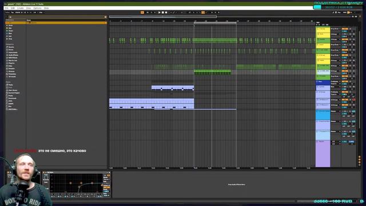Image resolution: width=366 pixels, height=206 pixels.
Task: Open the View menu
Action: pos(29,8)
